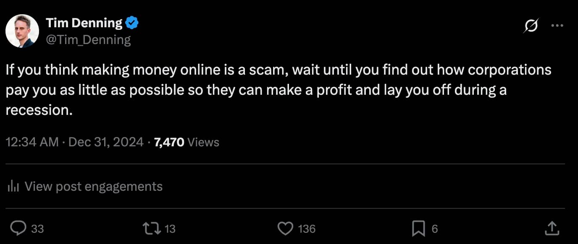Click the 33 replies count
The width and height of the screenshot is (578, 244).
point(37,228)
